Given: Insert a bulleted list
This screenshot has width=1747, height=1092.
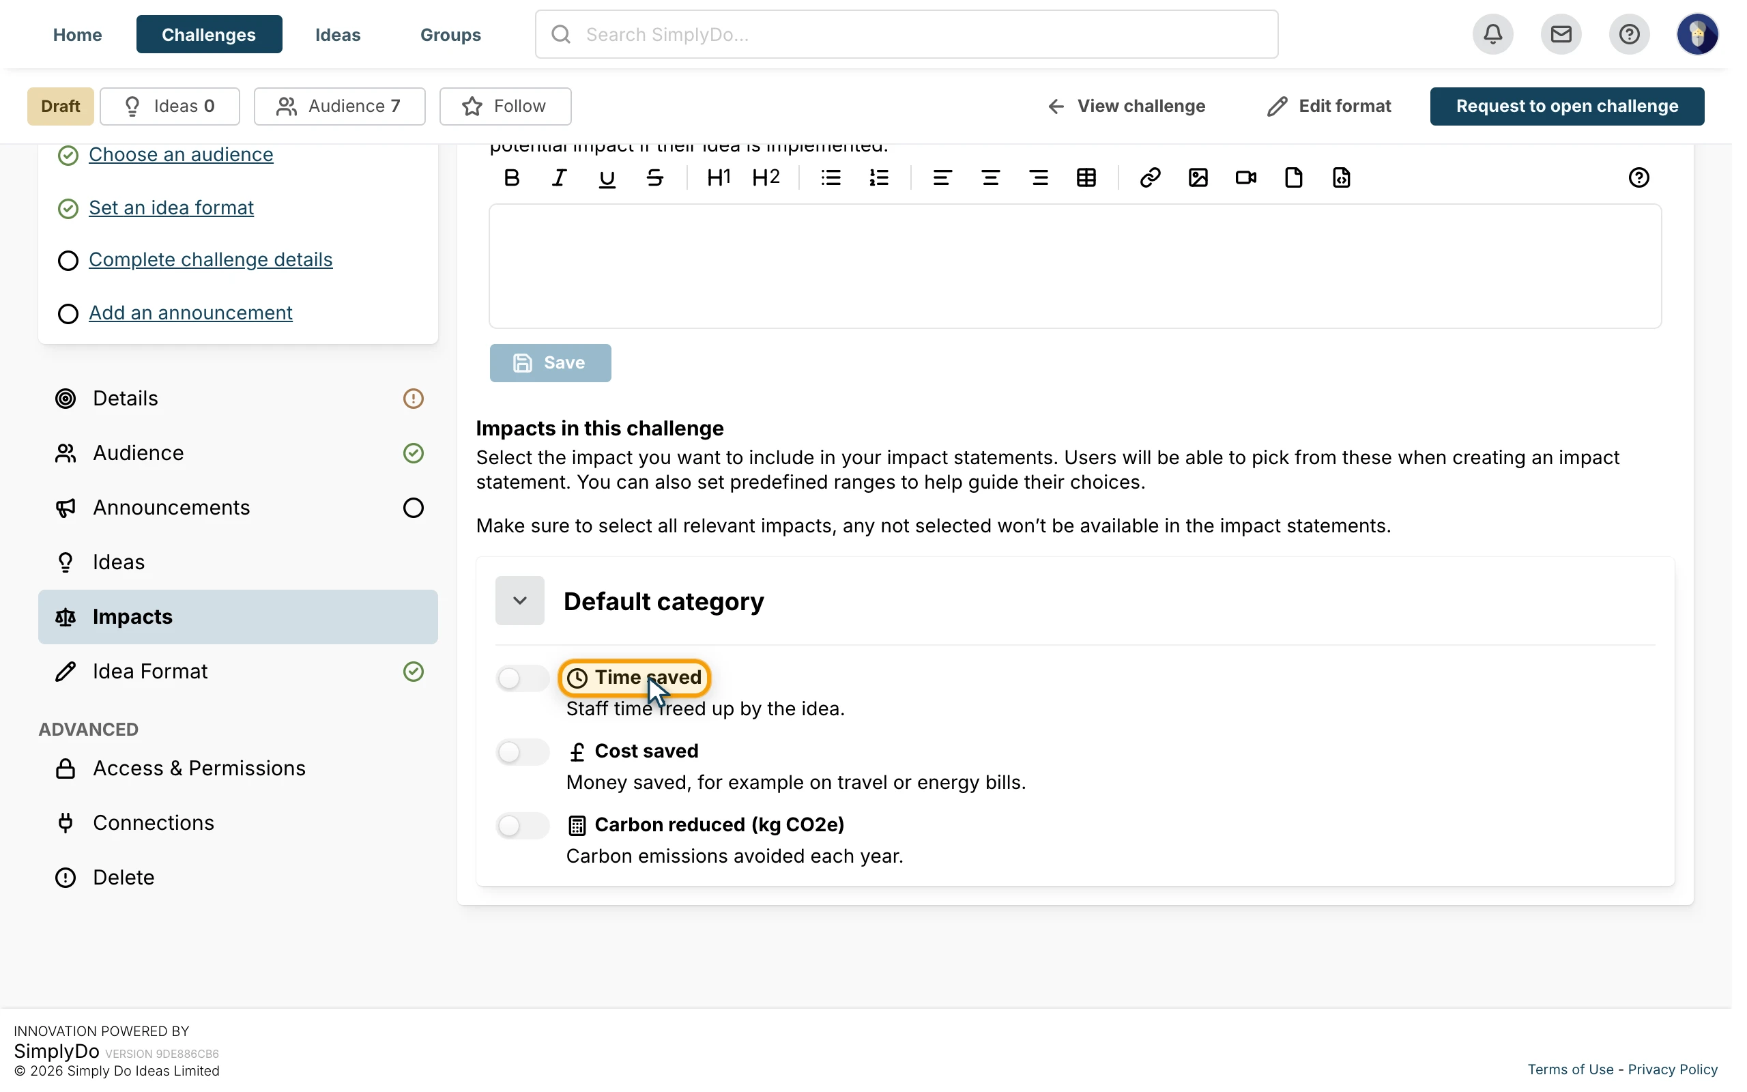Looking at the screenshot, I should (831, 177).
